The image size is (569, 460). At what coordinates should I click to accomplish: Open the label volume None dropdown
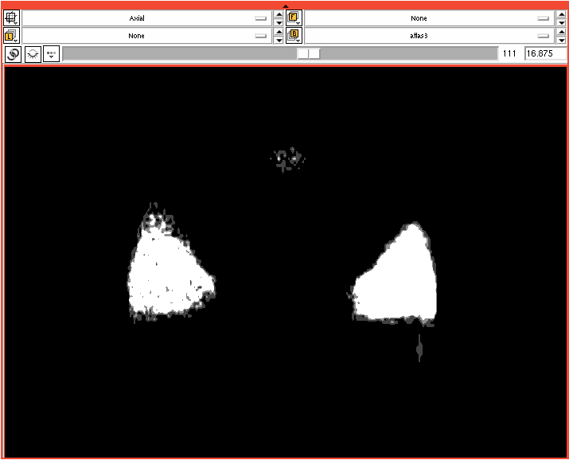[x=147, y=36]
